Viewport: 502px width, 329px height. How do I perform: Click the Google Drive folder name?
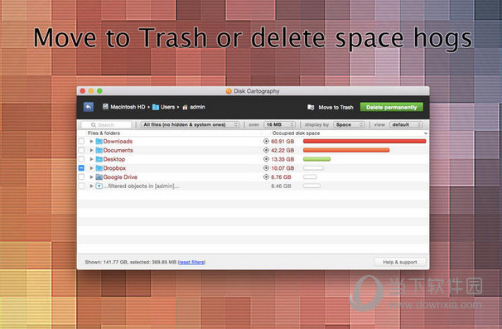point(120,177)
